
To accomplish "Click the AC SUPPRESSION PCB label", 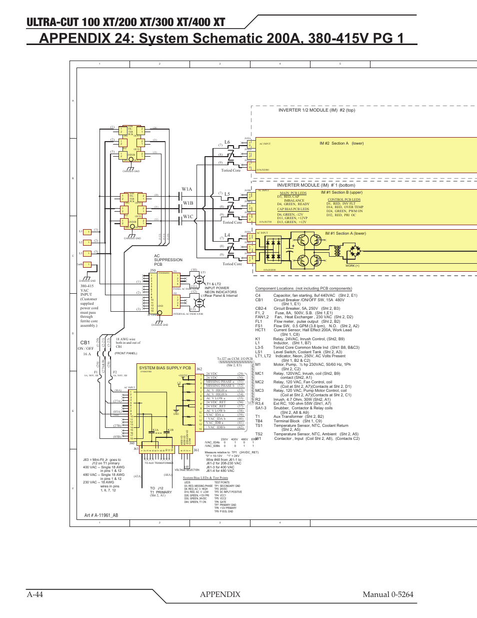I will (x=168, y=260).
